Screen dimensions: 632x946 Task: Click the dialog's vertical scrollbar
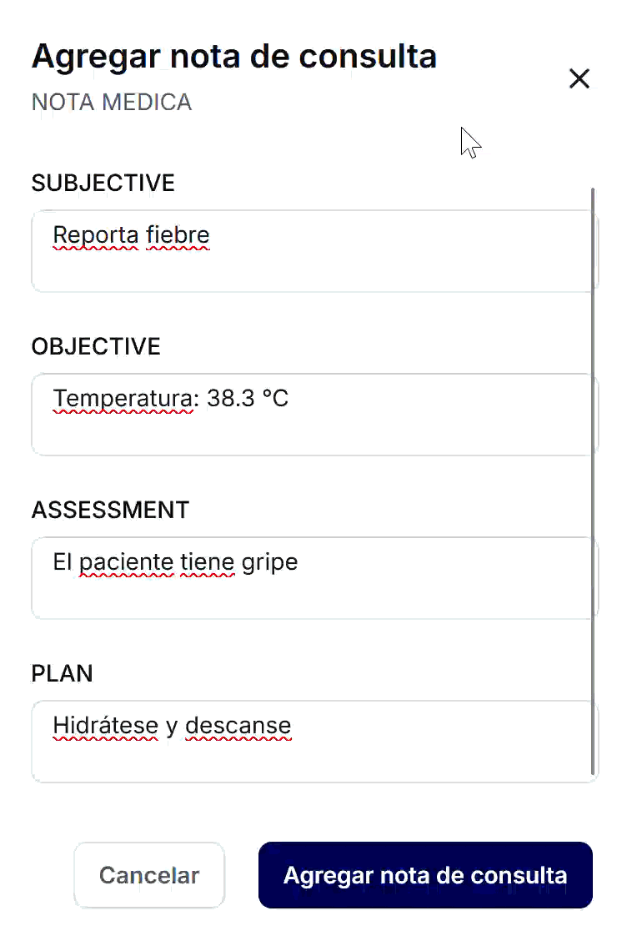click(593, 481)
